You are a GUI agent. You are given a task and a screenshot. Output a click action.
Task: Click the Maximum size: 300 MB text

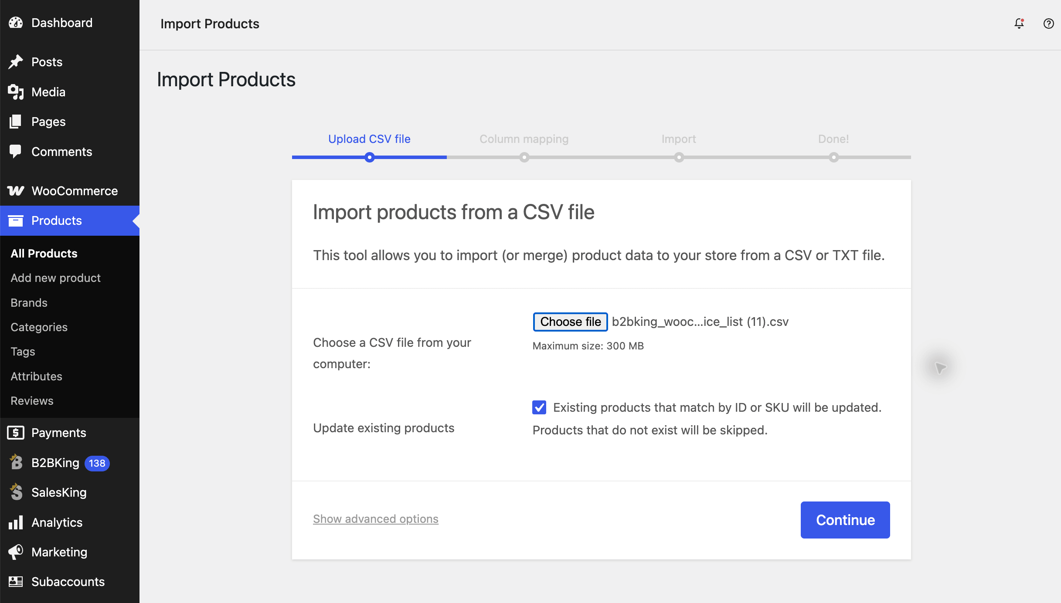[588, 346]
